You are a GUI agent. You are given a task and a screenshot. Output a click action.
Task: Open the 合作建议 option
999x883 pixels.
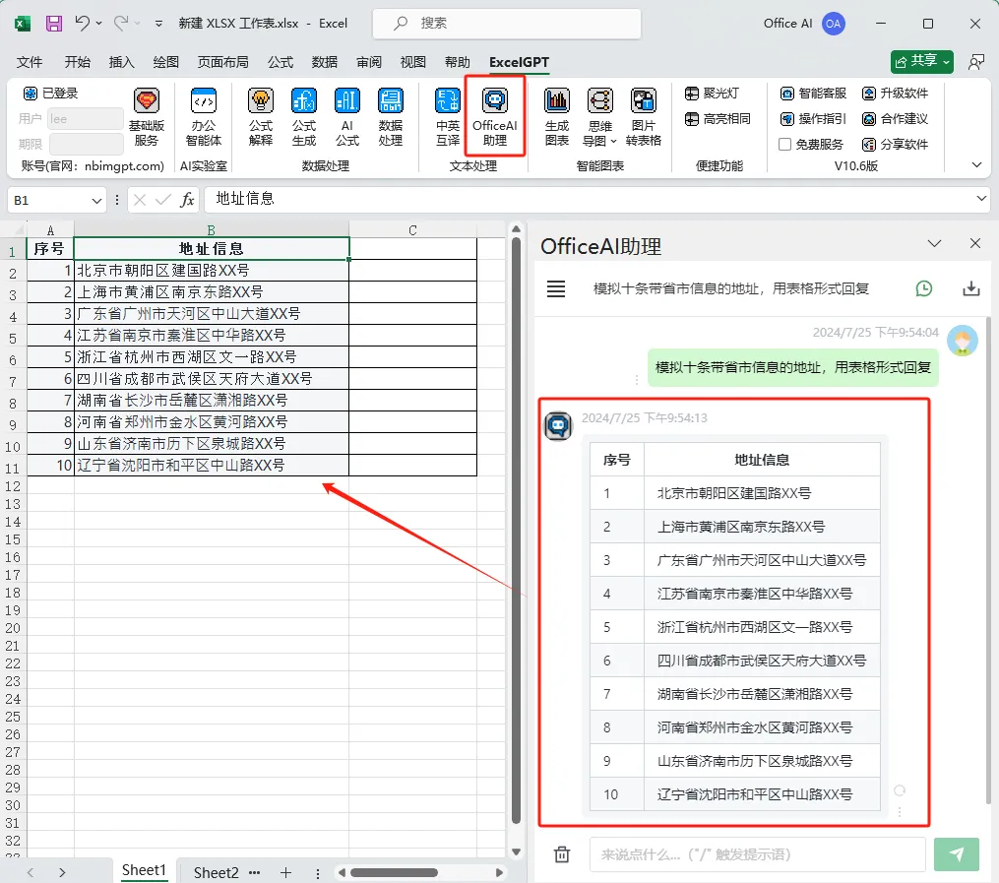pos(895,119)
